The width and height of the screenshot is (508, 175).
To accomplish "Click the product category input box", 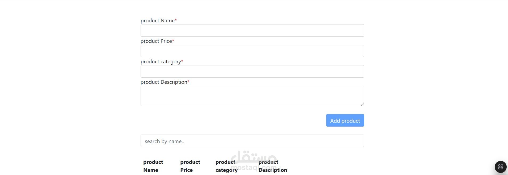I will point(252,71).
